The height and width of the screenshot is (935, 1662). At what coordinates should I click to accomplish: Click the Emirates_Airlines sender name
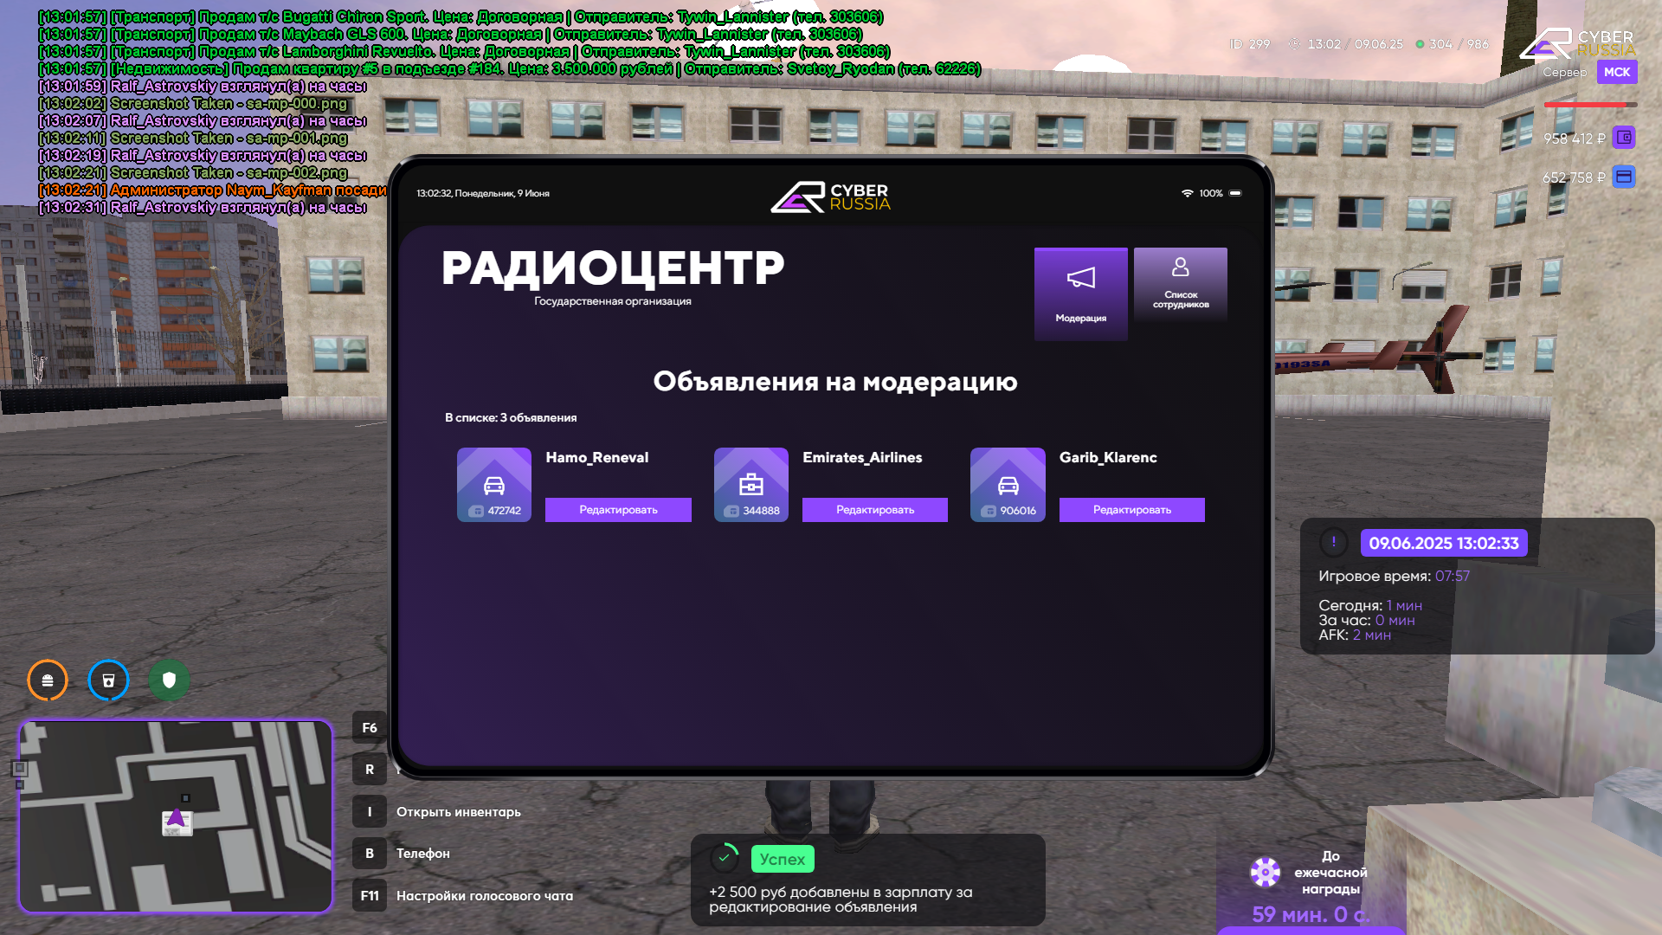point(862,458)
